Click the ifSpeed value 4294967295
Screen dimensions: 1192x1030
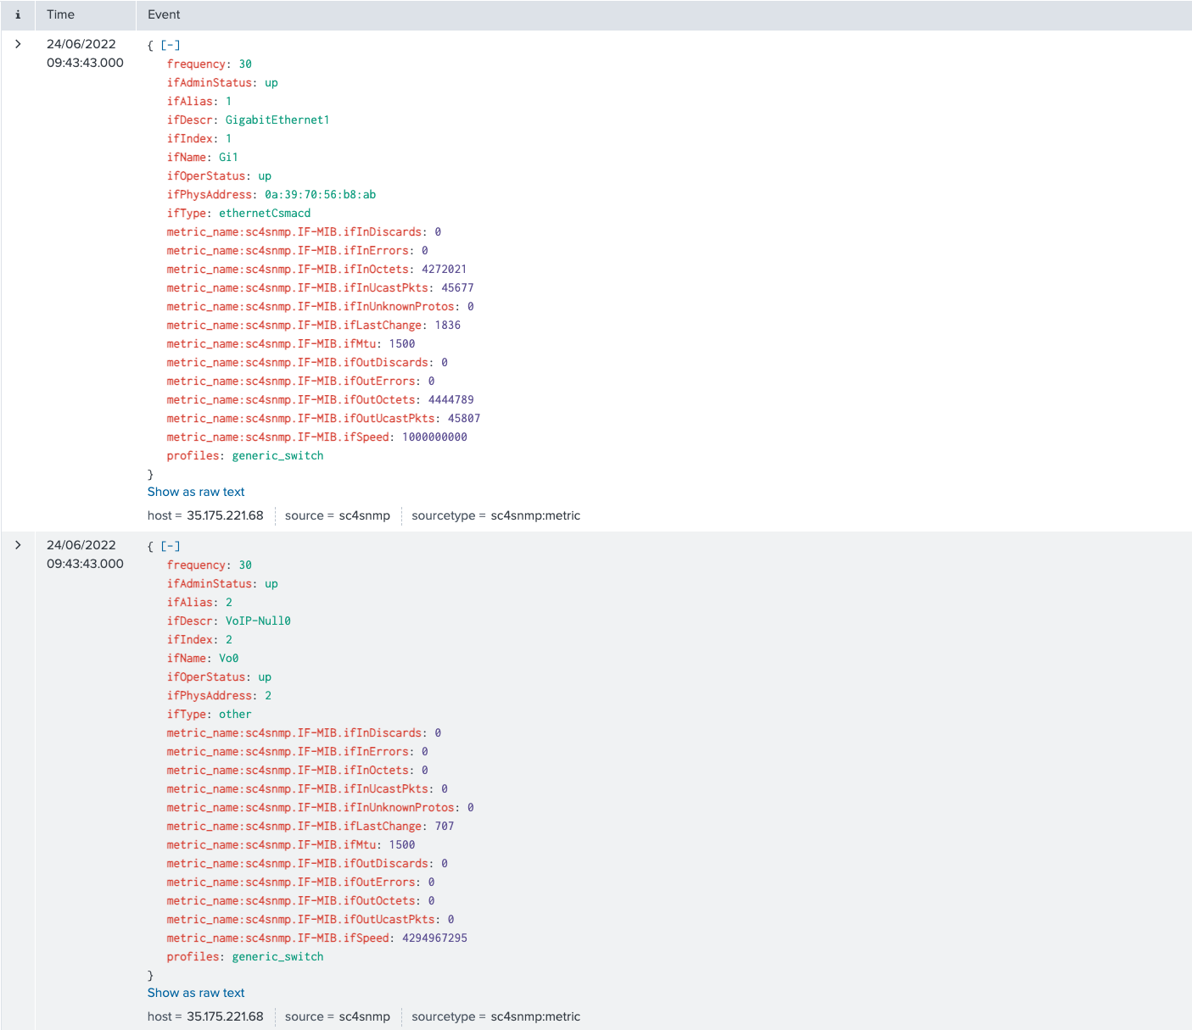(434, 938)
